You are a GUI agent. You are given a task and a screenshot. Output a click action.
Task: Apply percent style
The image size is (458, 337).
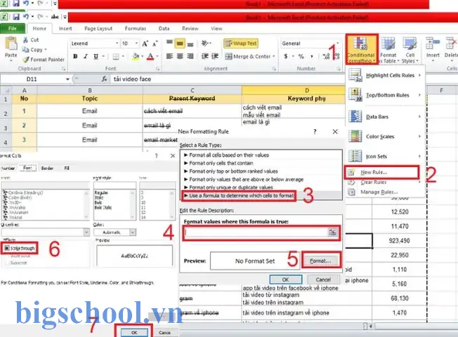[x=301, y=56]
